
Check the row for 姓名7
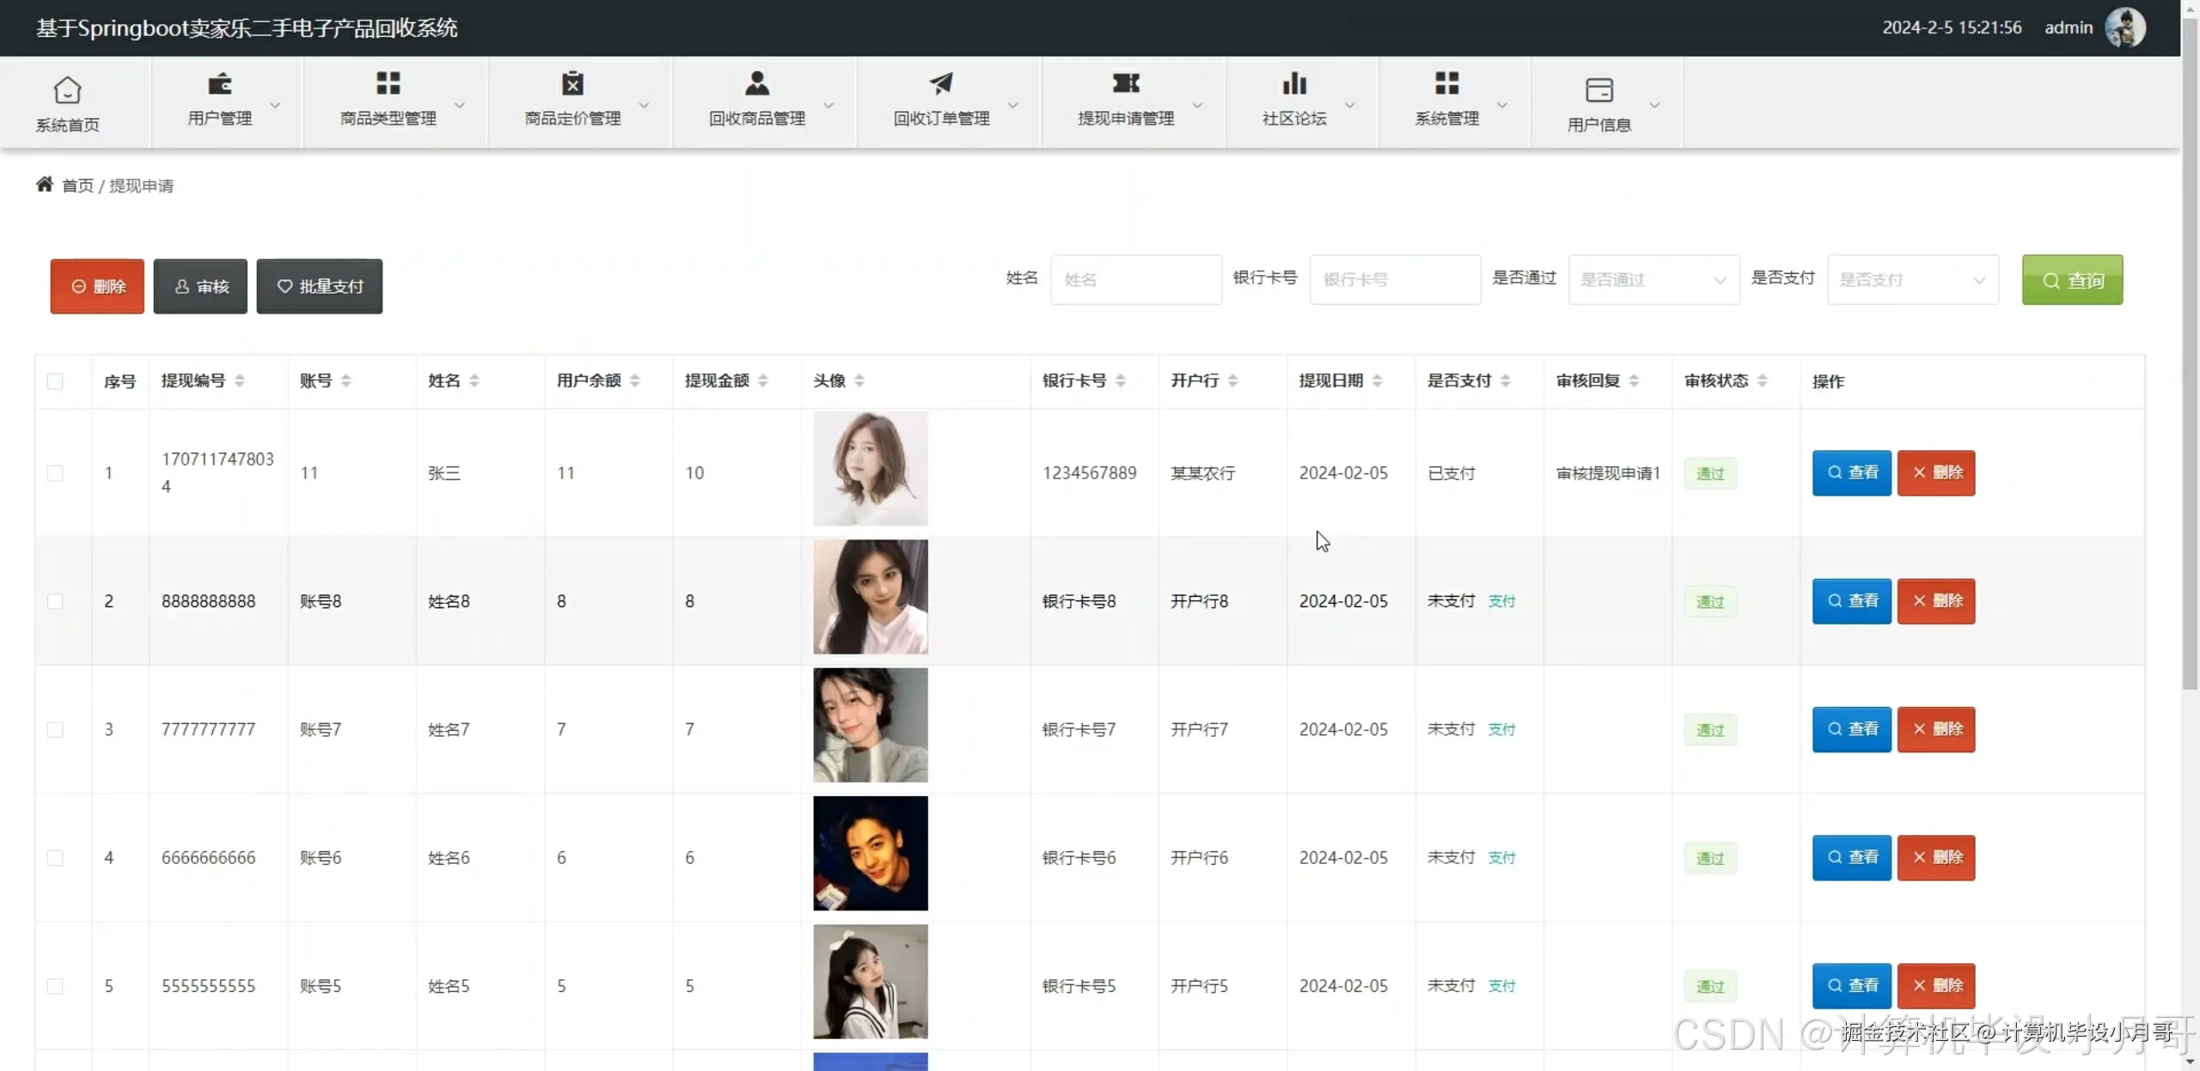[x=55, y=730]
